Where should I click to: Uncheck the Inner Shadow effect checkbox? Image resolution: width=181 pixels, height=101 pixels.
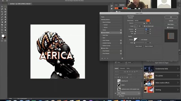click(102, 33)
